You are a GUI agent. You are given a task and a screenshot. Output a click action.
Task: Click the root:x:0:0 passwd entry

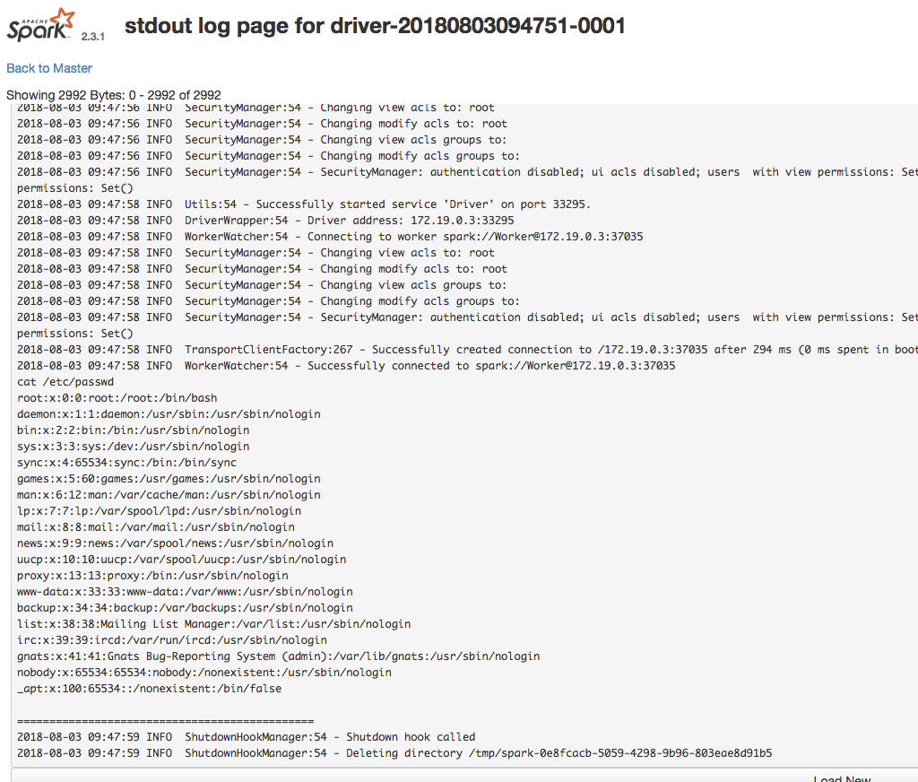coord(117,398)
